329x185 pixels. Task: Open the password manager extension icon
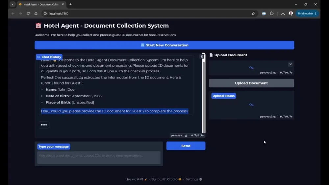(264, 13)
